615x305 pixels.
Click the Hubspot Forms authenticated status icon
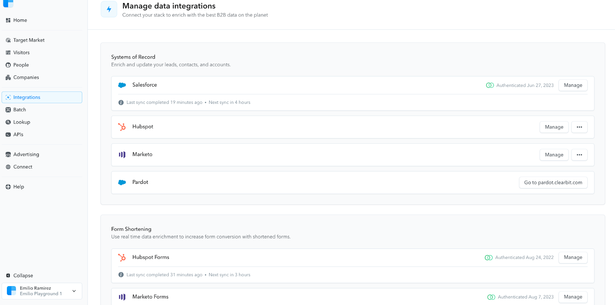click(x=489, y=258)
